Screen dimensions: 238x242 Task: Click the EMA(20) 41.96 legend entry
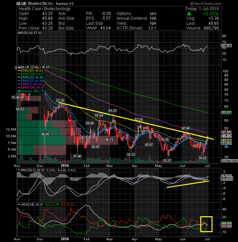(32, 77)
